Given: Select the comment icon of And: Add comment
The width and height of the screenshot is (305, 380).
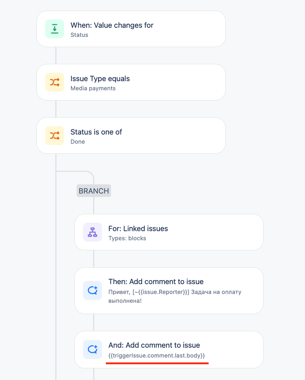Looking at the screenshot, I should click(x=92, y=350).
